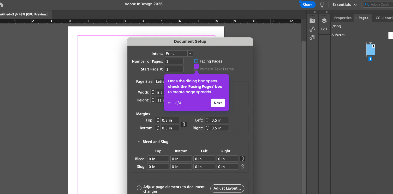The image size is (393, 194).
Task: Click the Bleed Right field
Action: coord(227,159)
